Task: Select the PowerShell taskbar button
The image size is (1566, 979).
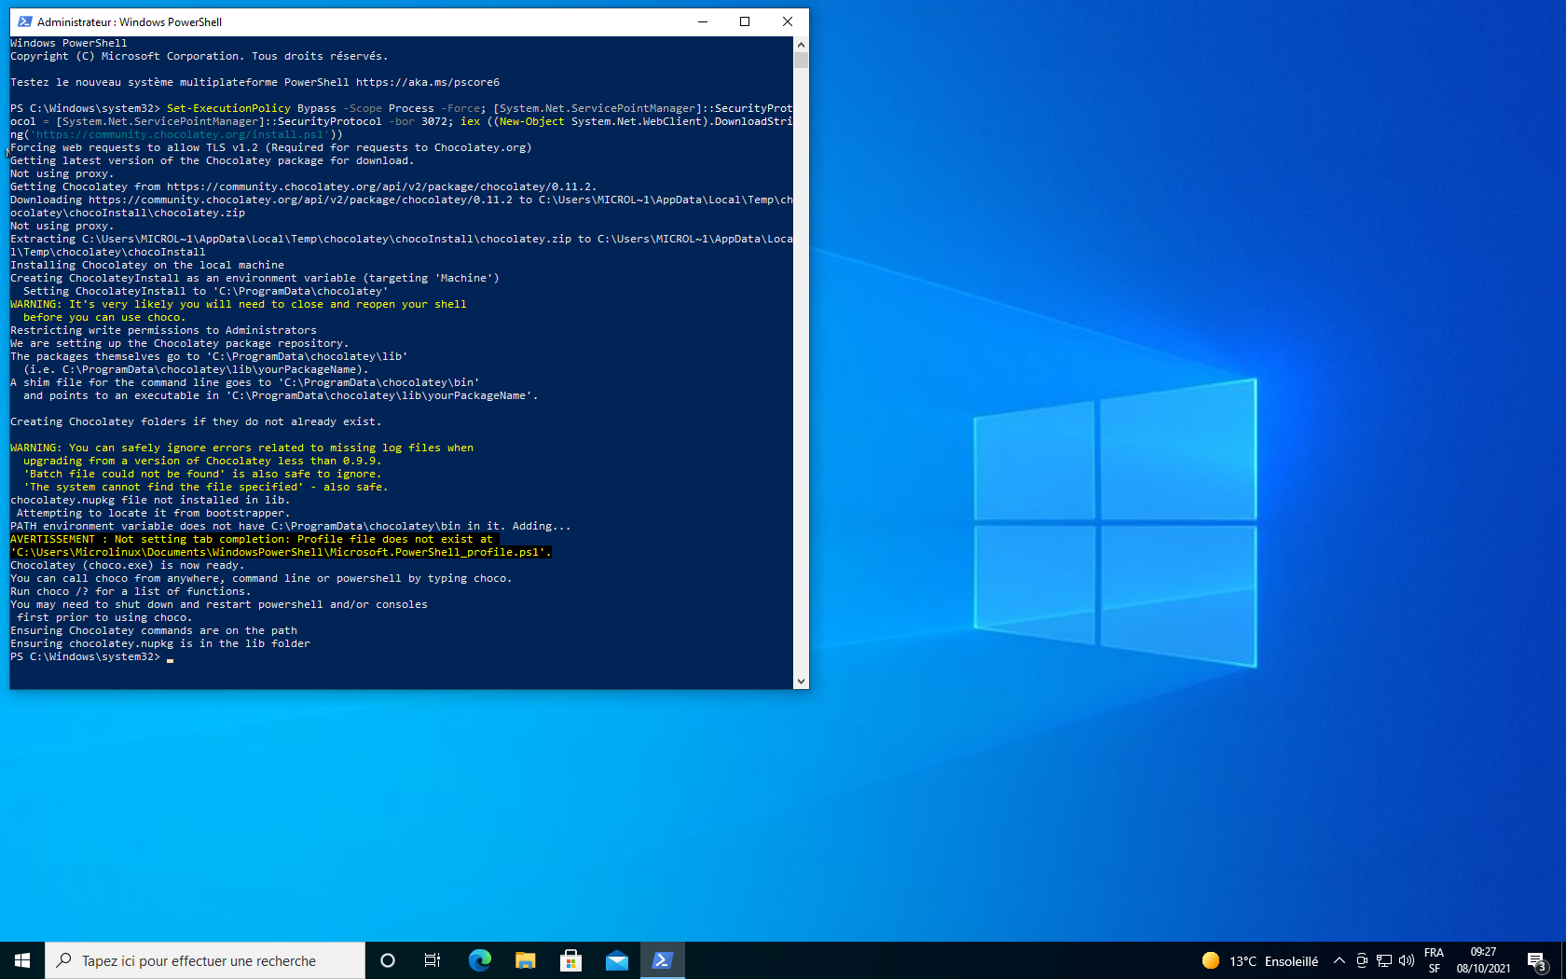Action: click(663, 960)
